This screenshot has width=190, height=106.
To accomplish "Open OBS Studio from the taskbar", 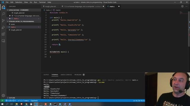I will [41, 104].
